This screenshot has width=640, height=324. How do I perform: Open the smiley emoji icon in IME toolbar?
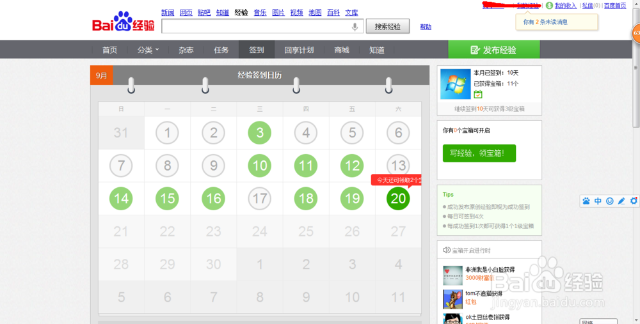[x=610, y=201]
